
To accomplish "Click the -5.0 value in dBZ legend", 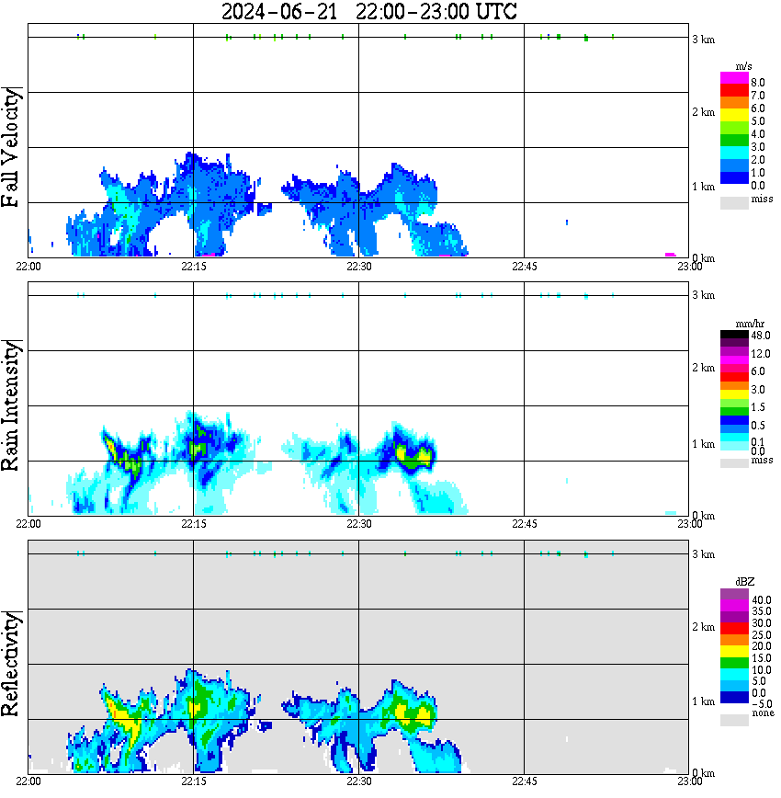I will [x=761, y=704].
